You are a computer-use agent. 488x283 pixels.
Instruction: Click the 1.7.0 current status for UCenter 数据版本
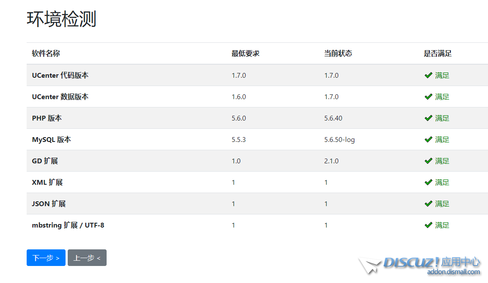332,97
